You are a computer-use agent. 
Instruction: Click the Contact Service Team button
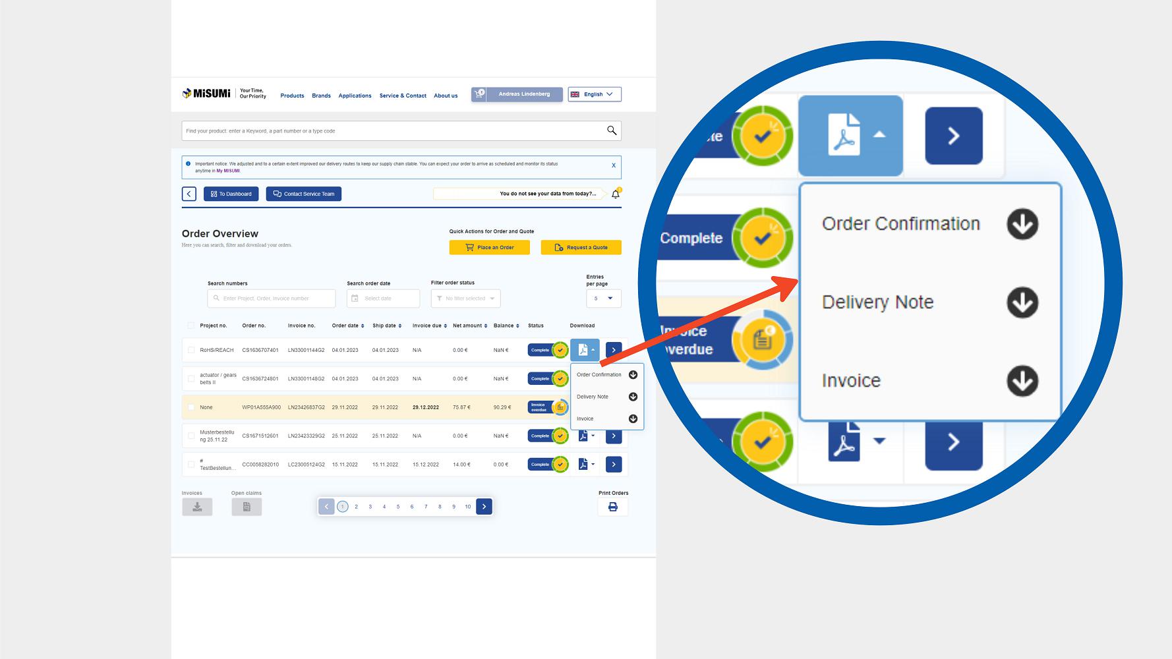[x=304, y=194]
